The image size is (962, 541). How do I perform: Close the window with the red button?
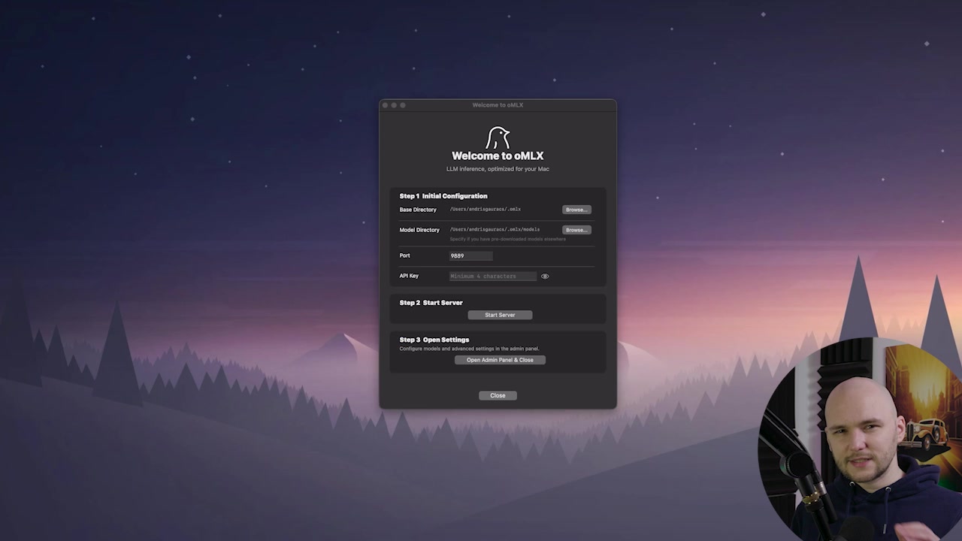coord(386,105)
